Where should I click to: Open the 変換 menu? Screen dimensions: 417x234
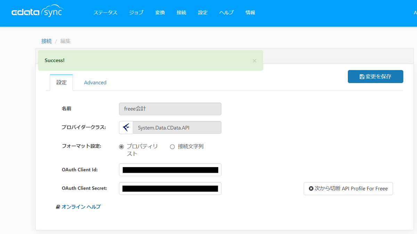160,13
